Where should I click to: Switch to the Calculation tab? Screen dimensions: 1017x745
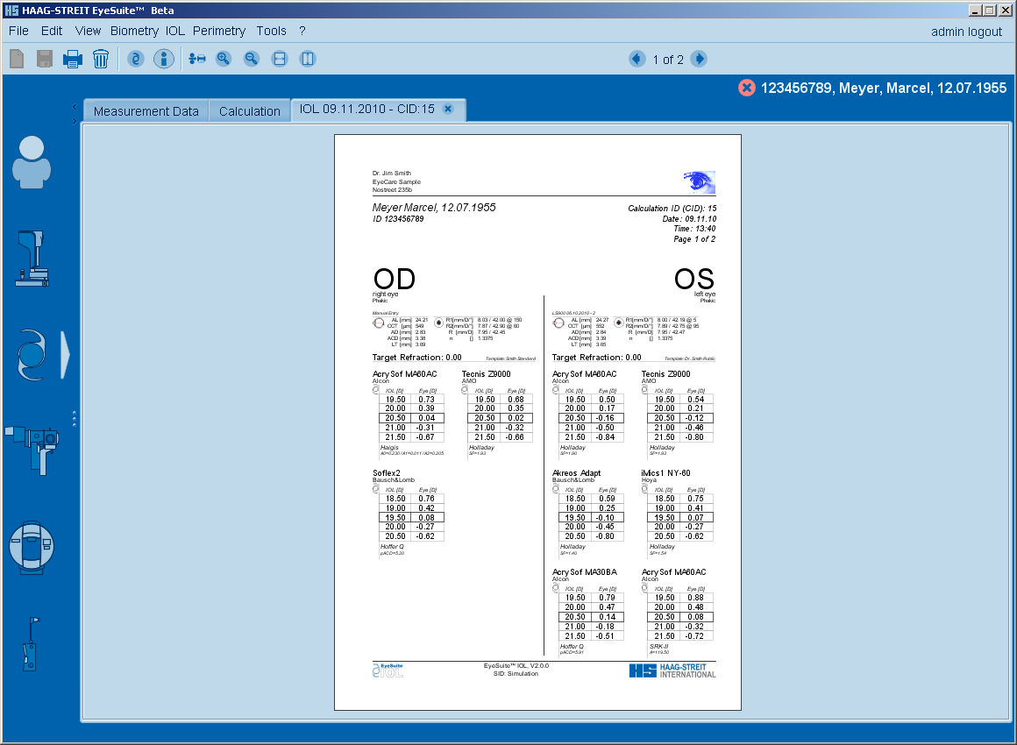pyautogui.click(x=250, y=111)
